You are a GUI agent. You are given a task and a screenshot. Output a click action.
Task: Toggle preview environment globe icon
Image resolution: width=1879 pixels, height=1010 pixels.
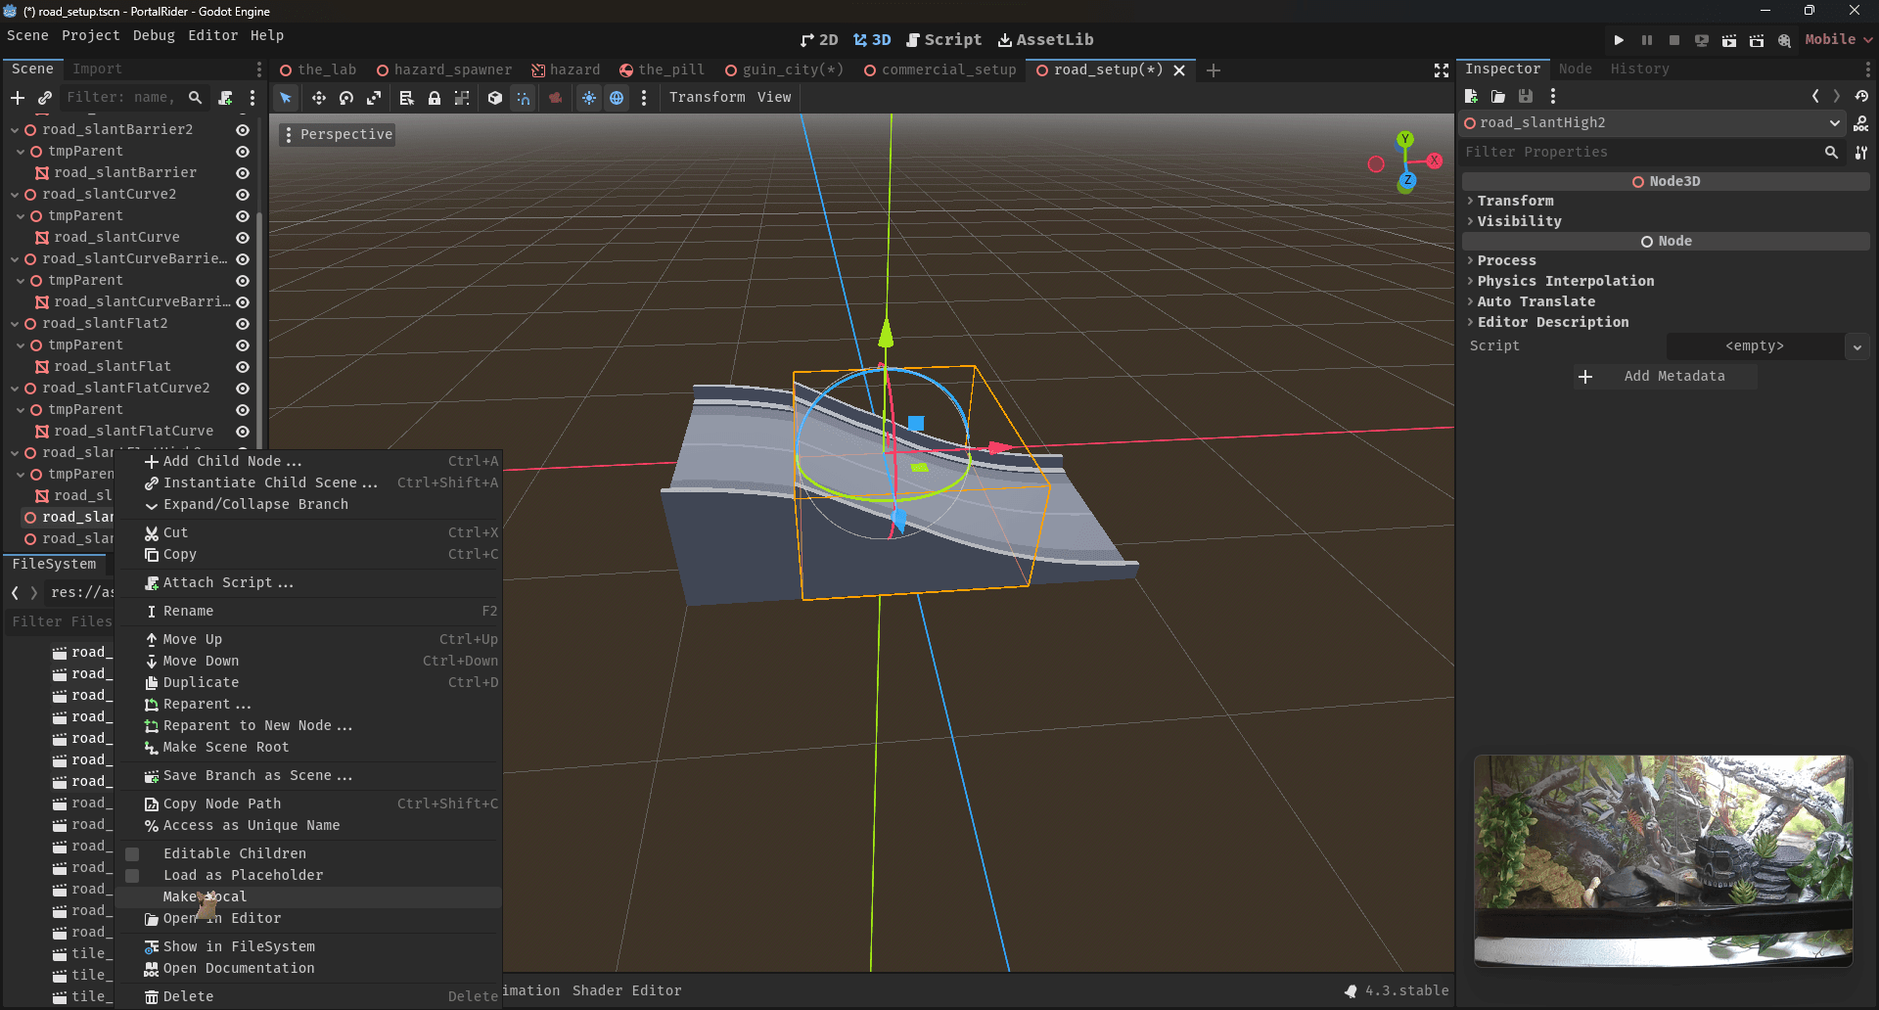tap(617, 98)
